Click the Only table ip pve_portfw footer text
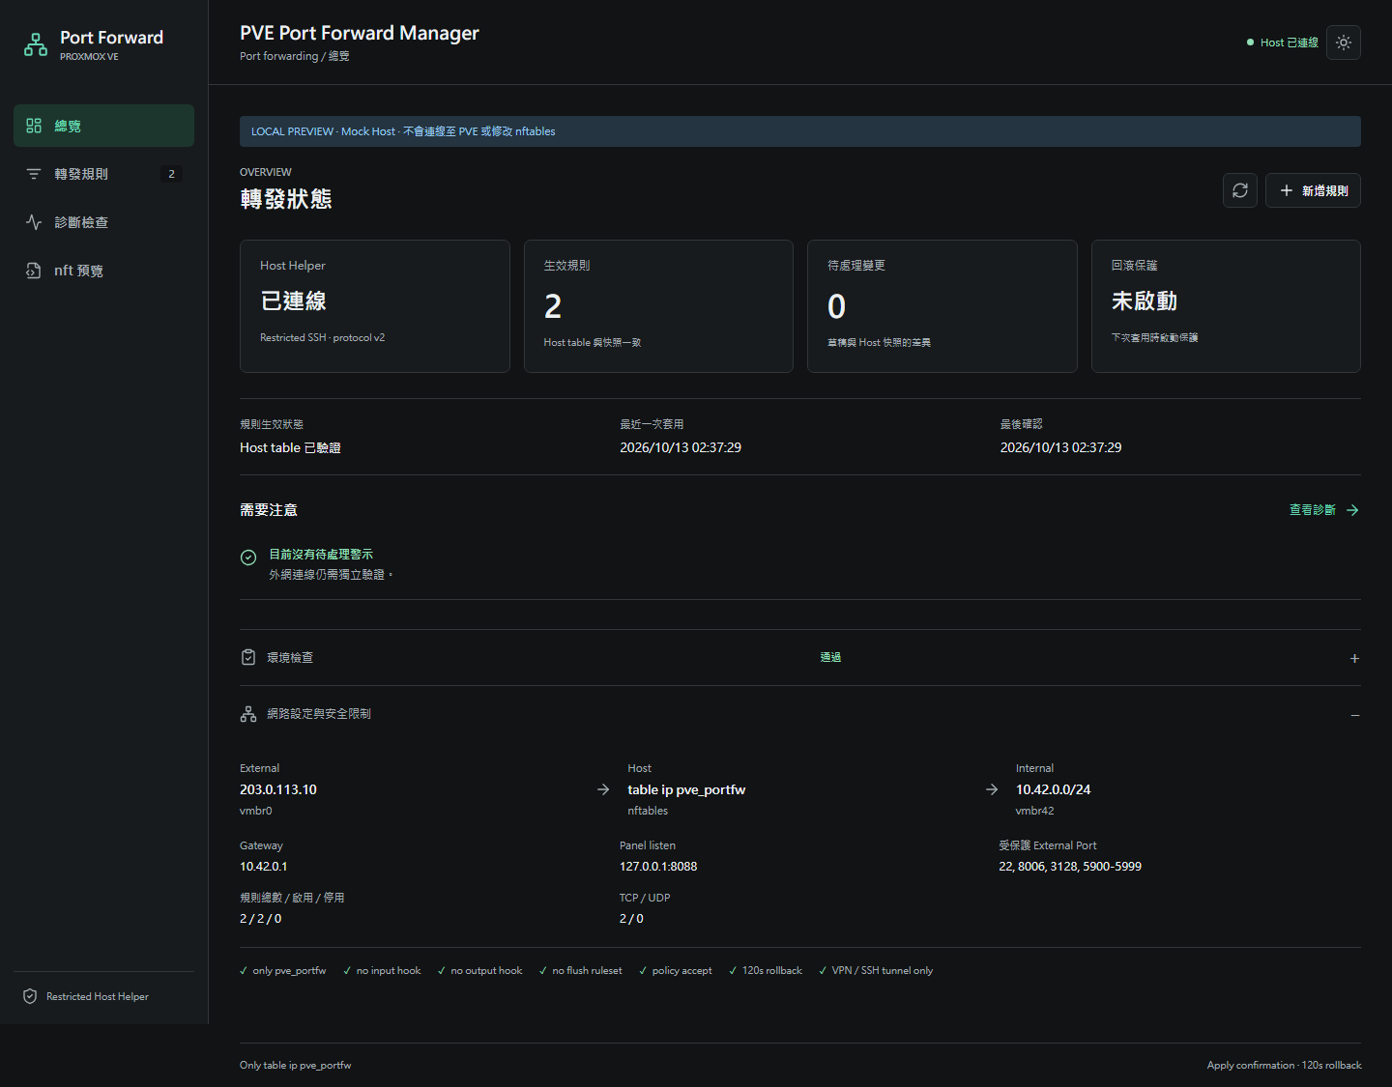 click(x=295, y=1065)
